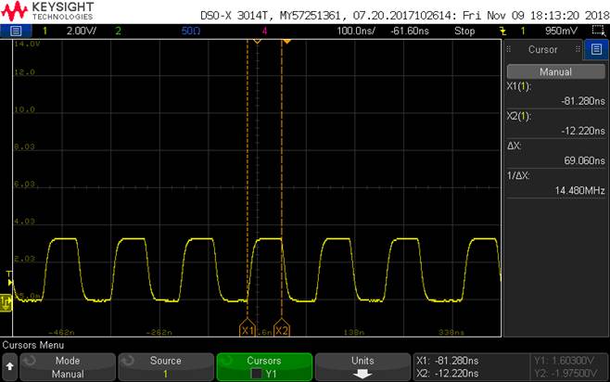Open the Source 1 softkey
This screenshot has width=610, height=382.
(x=166, y=366)
